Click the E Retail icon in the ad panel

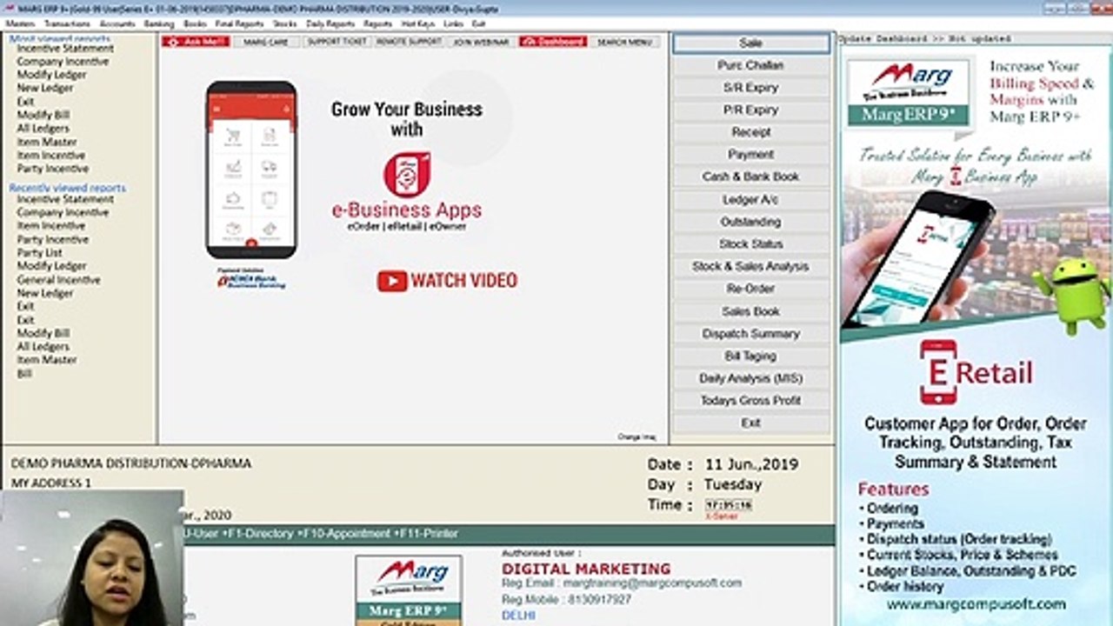(x=938, y=372)
